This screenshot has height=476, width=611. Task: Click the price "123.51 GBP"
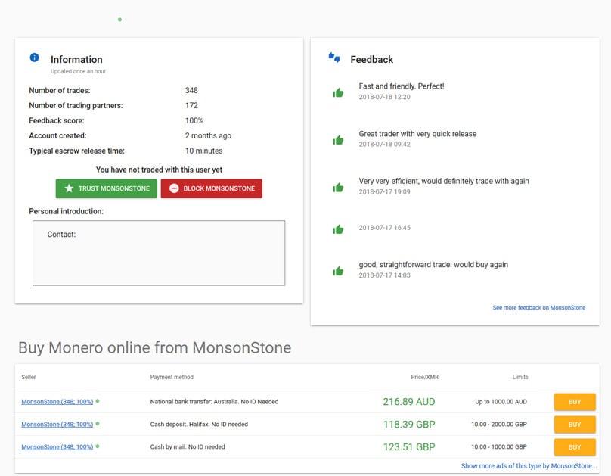pyautogui.click(x=409, y=446)
